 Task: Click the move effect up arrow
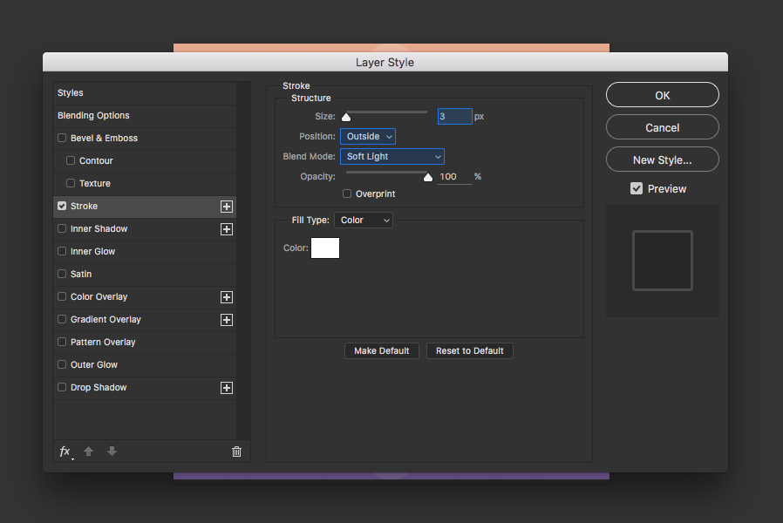pyautogui.click(x=88, y=452)
